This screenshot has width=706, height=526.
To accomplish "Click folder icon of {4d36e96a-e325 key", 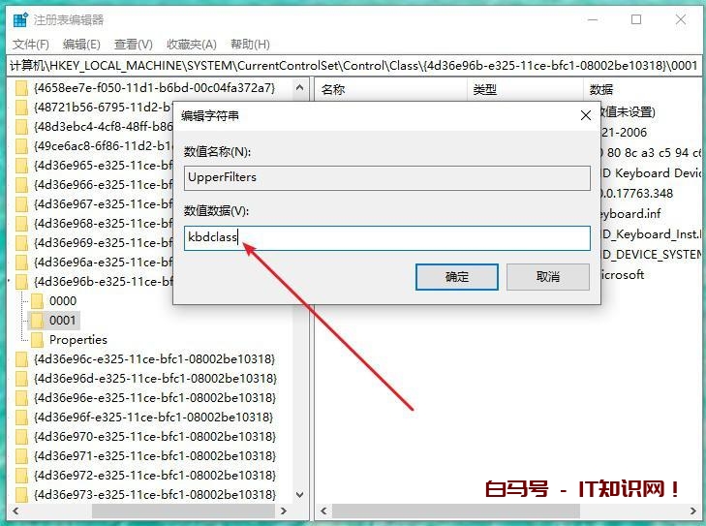I will pyautogui.click(x=21, y=263).
